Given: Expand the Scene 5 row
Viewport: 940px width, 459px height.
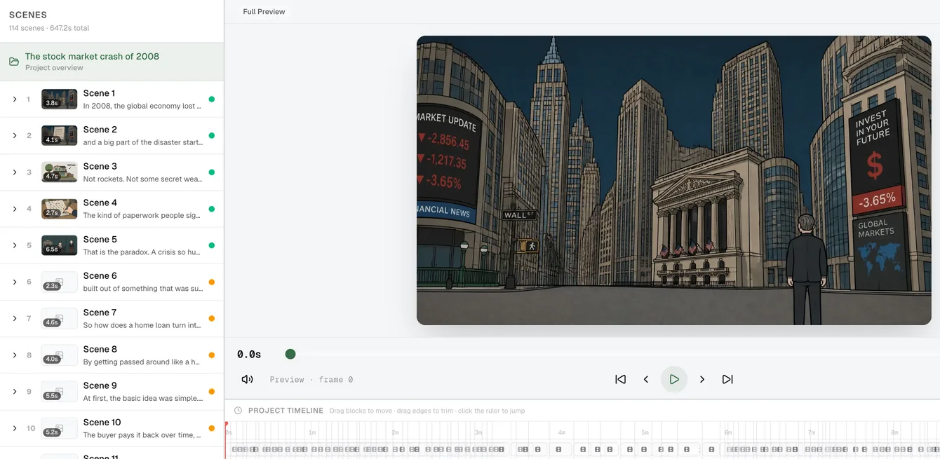Looking at the screenshot, I should 15,245.
